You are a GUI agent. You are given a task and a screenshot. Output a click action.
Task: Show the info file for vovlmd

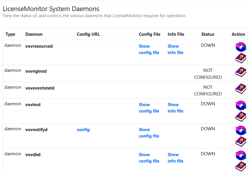pos(175,108)
